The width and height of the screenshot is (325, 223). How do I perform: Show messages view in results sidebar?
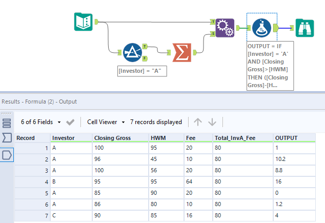(x=7, y=123)
